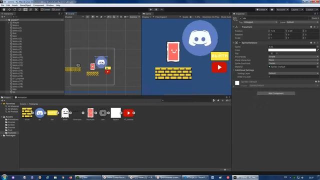Viewport: 320px width, 180px height.
Task: Select the Hand tool in the toolbar
Action: [3, 9]
